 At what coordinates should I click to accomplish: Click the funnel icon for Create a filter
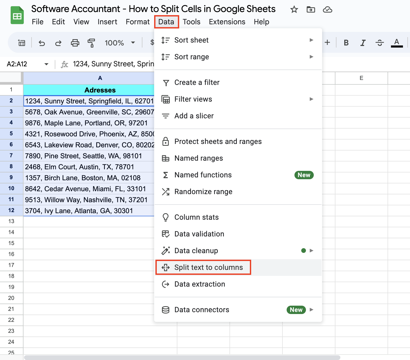click(x=166, y=83)
